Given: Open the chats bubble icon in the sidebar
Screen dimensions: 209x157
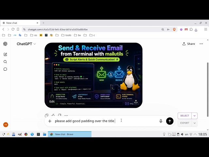Looking at the screenshot, I should coord(5,69).
